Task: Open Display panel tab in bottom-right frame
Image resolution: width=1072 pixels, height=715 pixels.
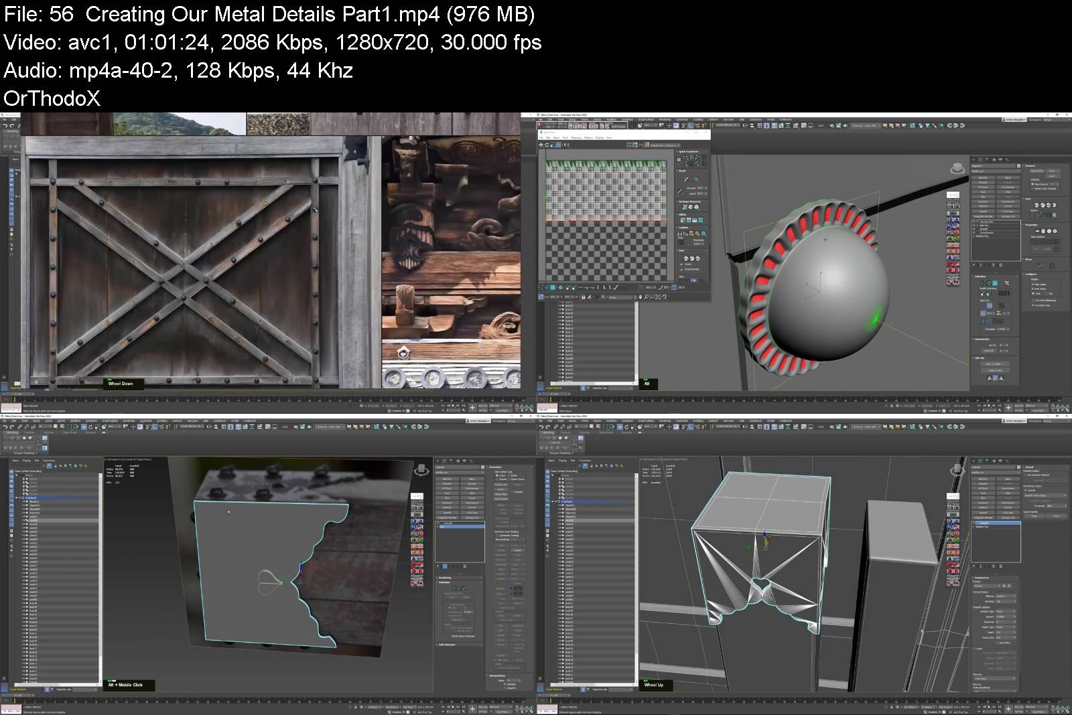Action: pyautogui.click(x=1000, y=461)
